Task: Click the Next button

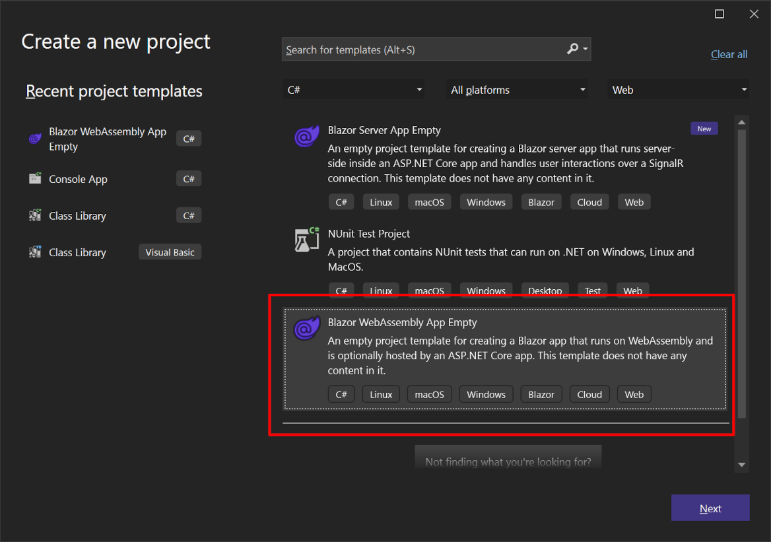Action: 710,508
